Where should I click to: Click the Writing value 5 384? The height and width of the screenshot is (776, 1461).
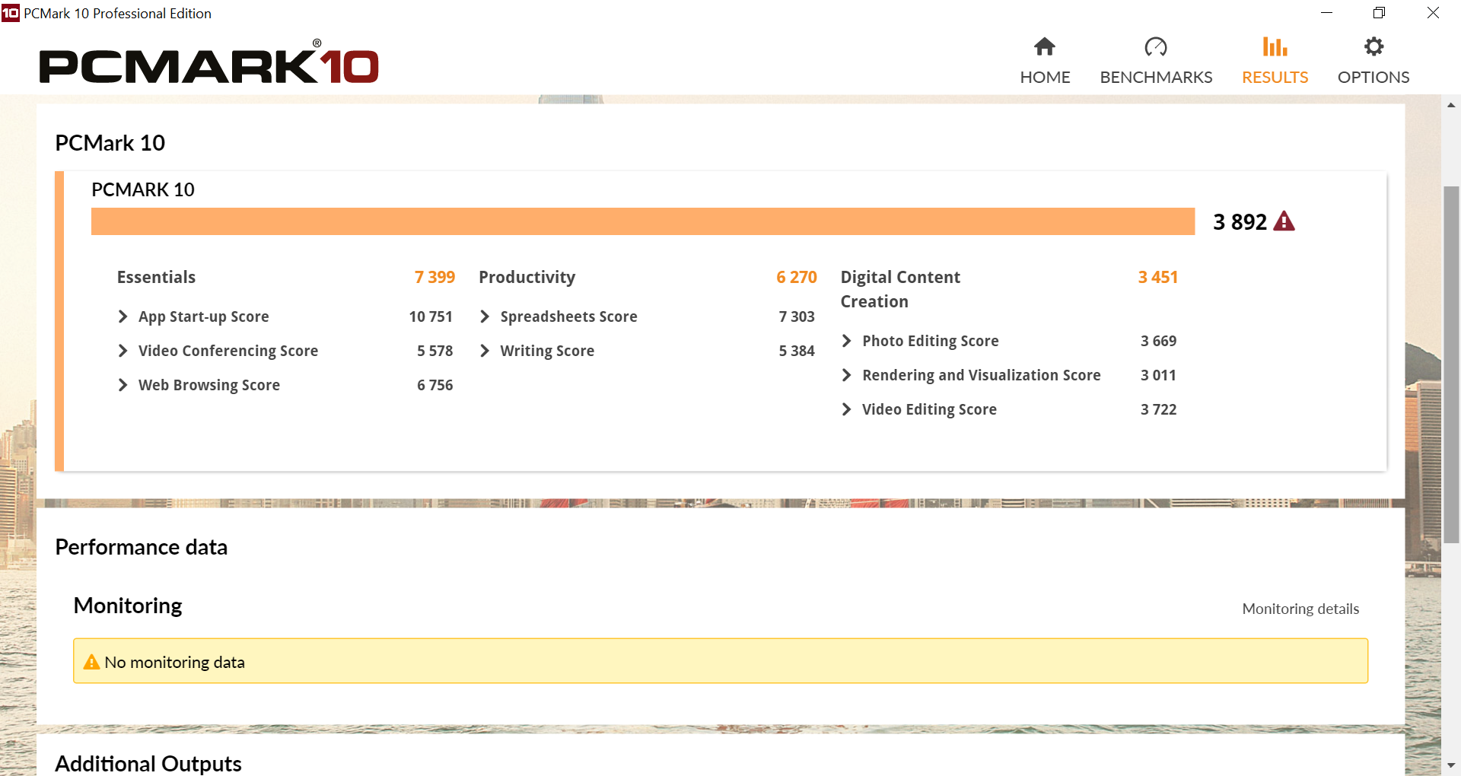coord(797,351)
